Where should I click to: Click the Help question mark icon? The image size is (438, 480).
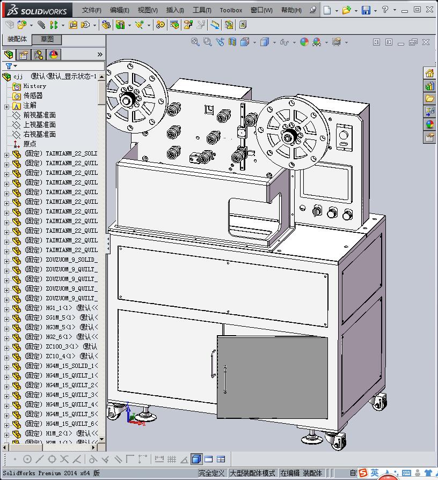pyautogui.click(x=385, y=10)
